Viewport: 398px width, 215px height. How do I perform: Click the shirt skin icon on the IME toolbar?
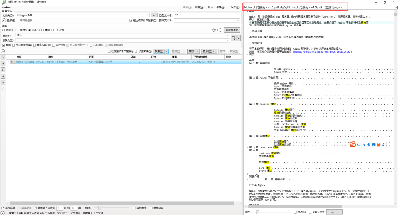tap(378, 144)
